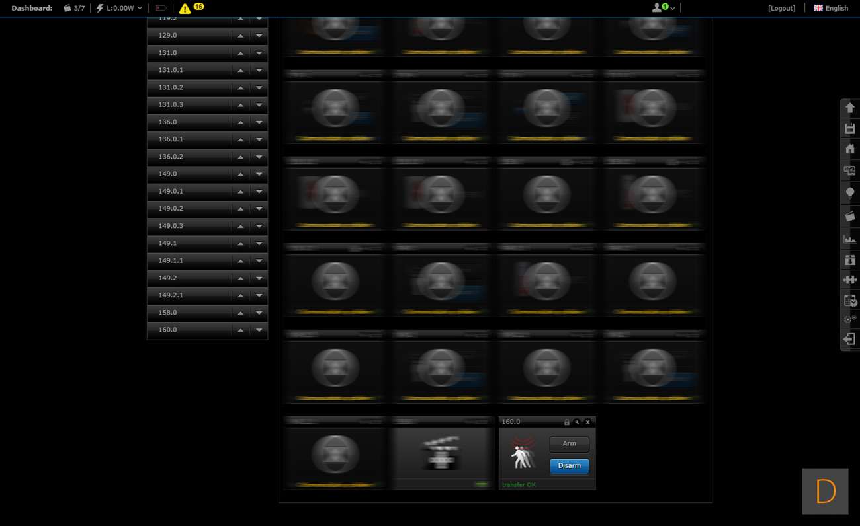Select the 149.1 list row label
The width and height of the screenshot is (860, 526).
pos(167,243)
